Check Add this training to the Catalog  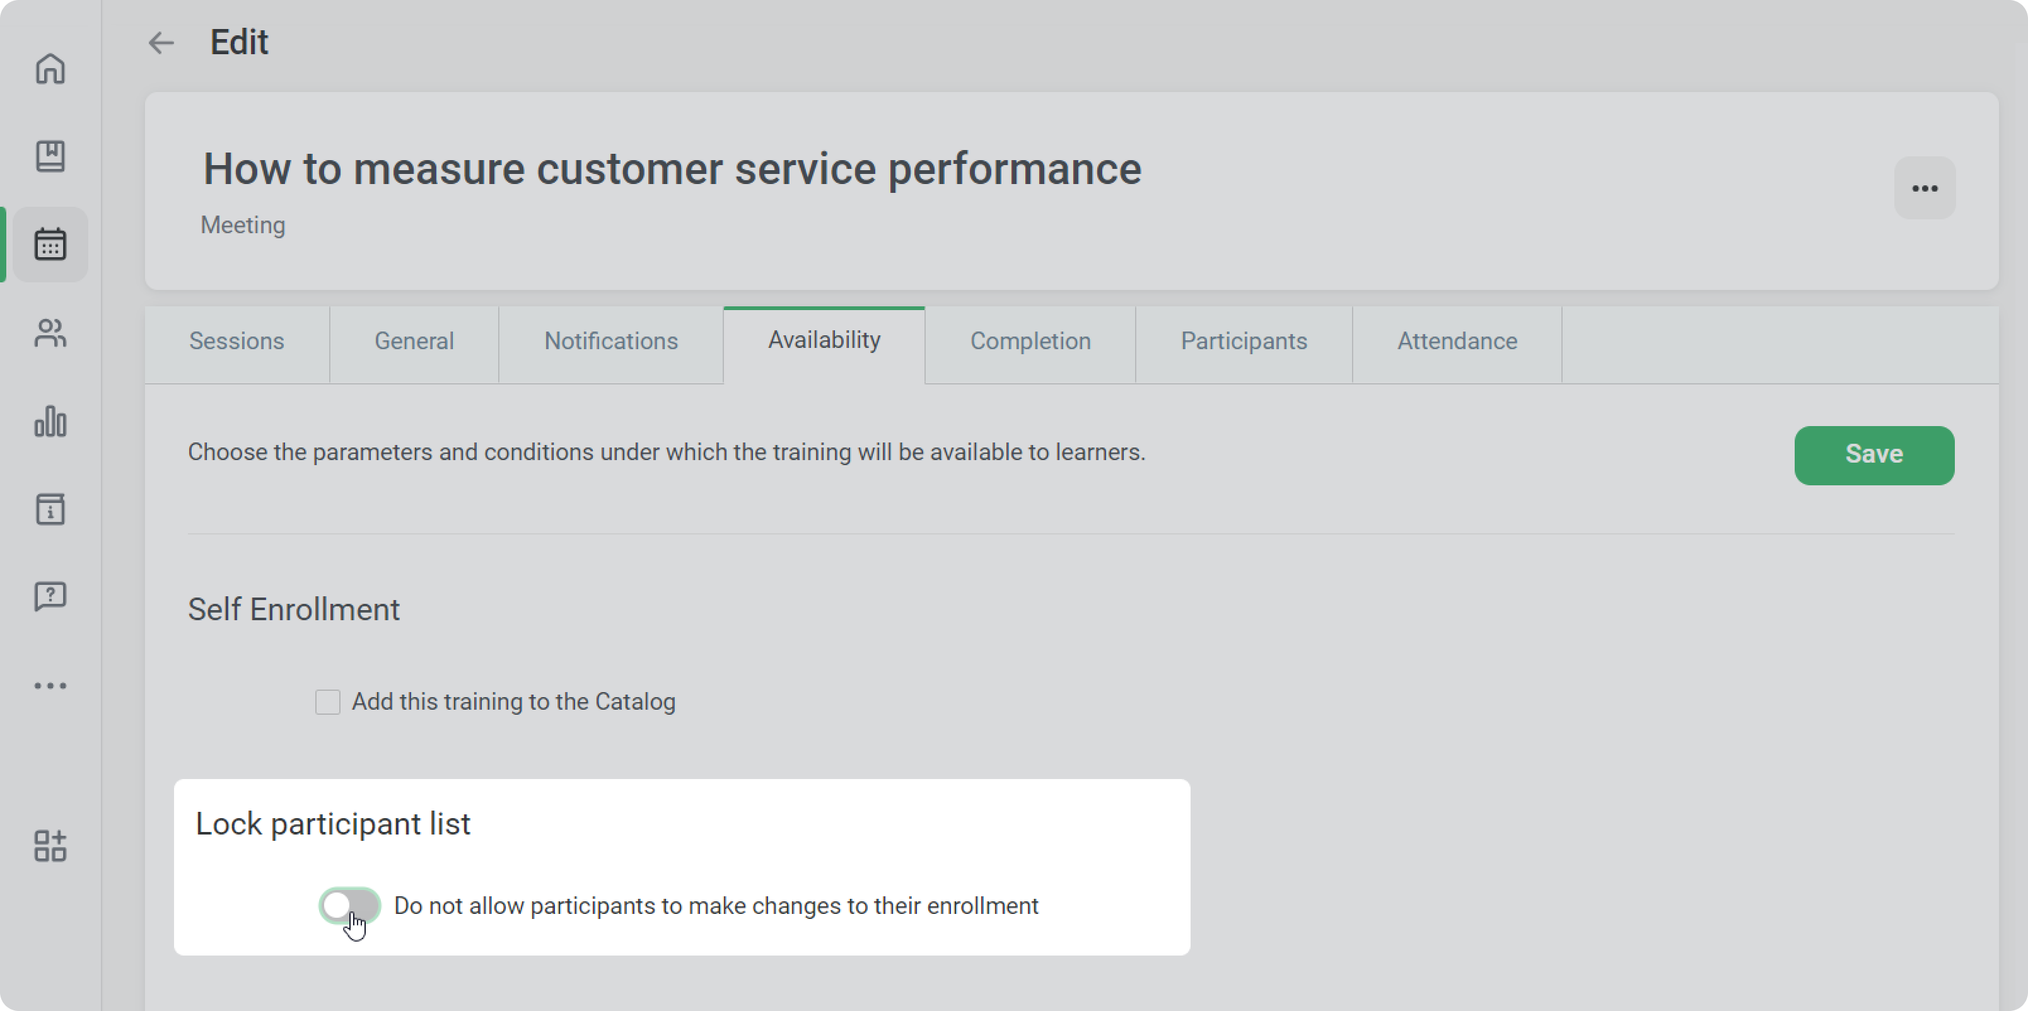click(327, 701)
